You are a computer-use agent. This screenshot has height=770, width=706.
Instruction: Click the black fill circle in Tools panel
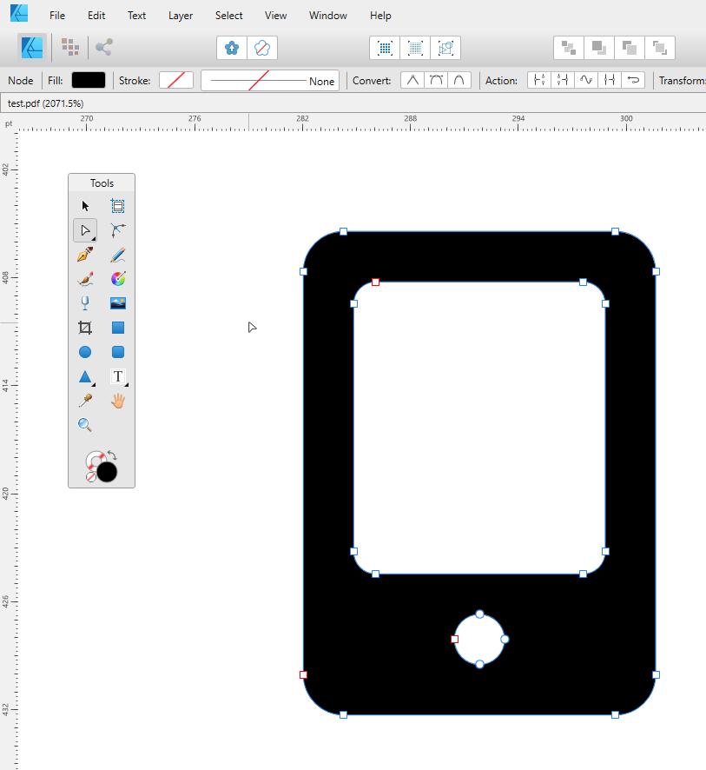tap(107, 473)
